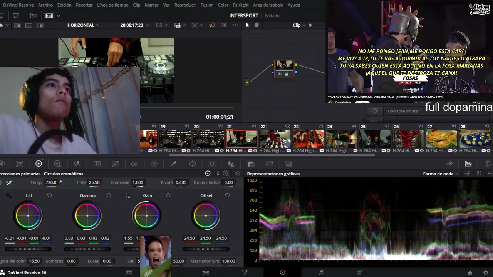
Task: Select the arrow pointer tool in node editor
Action: 247,25
